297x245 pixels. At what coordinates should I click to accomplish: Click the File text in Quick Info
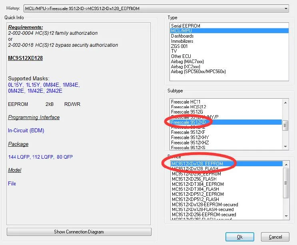tap(12, 183)
